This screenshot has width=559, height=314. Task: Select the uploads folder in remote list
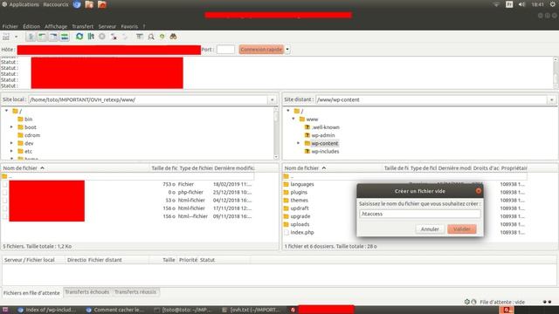300,224
